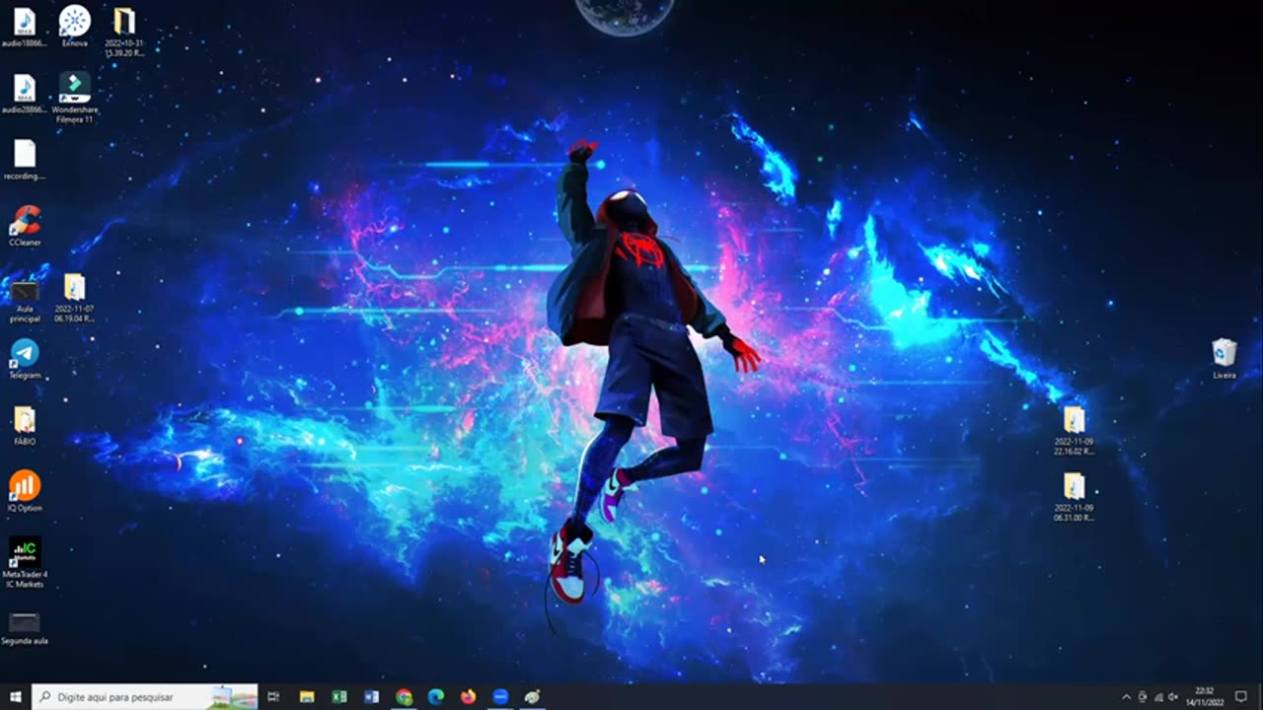Launch Excel from the taskbar
The image size is (1263, 710).
click(x=339, y=697)
